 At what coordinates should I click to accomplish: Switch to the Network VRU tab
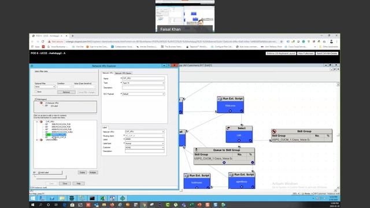tap(108, 73)
